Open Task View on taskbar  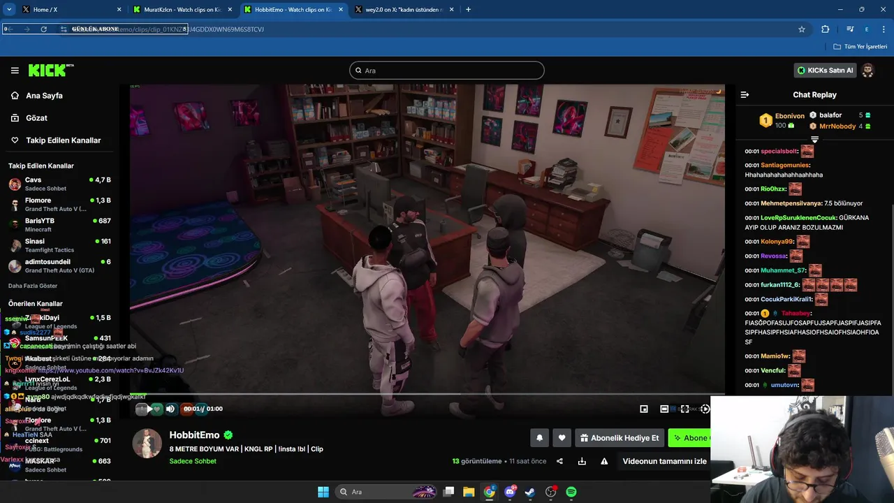click(x=449, y=492)
